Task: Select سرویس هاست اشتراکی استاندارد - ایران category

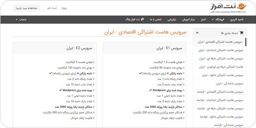Action: [x=220, y=50]
